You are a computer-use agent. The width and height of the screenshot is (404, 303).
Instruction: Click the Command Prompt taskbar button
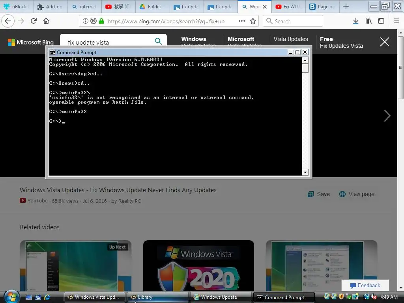284,297
